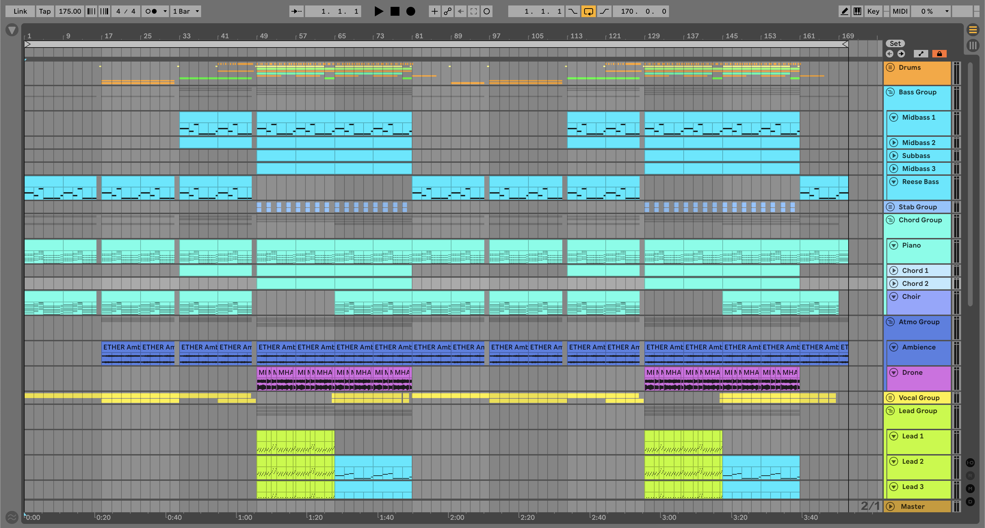Viewport: 985px width, 528px height.
Task: Toggle the metronome switch
Action: pyautogui.click(x=152, y=12)
